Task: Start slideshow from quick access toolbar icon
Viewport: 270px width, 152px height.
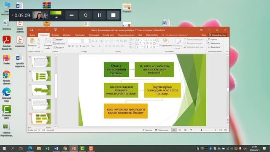Action: click(55, 30)
